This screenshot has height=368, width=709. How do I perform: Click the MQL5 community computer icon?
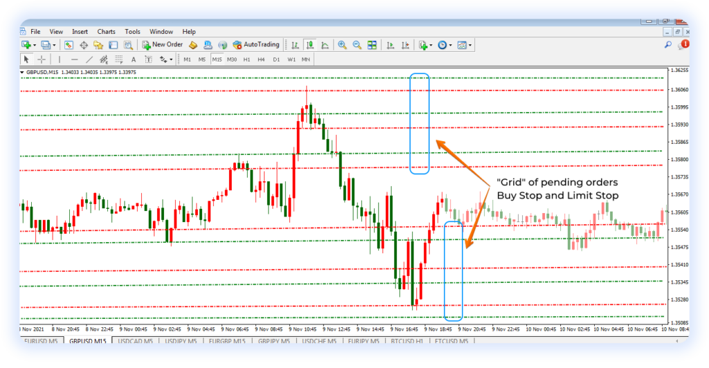click(x=208, y=45)
